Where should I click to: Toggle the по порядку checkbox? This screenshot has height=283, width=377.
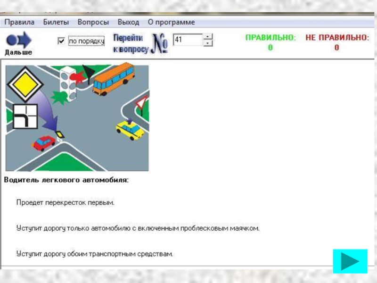point(61,41)
